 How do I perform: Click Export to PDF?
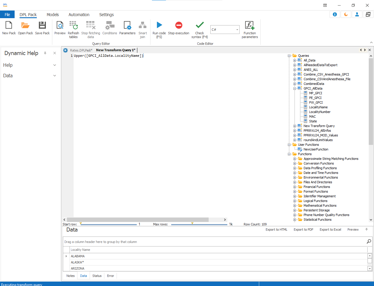[304, 230]
